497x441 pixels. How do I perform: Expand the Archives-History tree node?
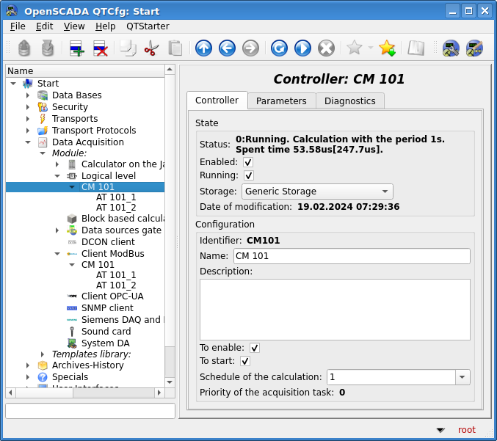click(x=28, y=365)
